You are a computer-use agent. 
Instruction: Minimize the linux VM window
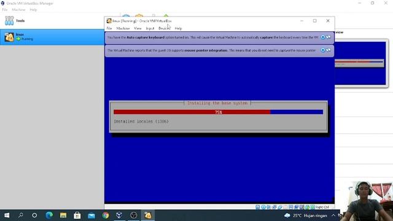click(x=302, y=21)
